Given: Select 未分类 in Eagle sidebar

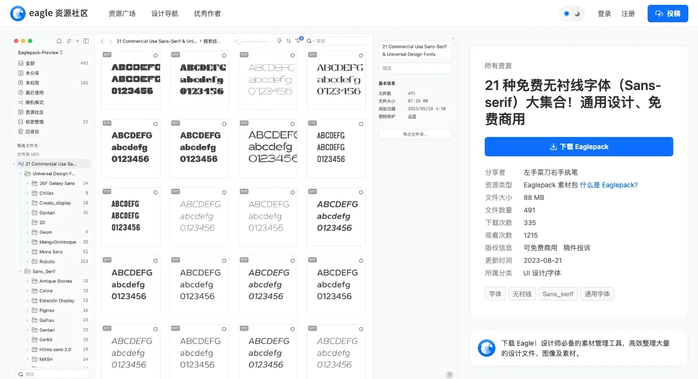Looking at the screenshot, I should (x=52, y=73).
